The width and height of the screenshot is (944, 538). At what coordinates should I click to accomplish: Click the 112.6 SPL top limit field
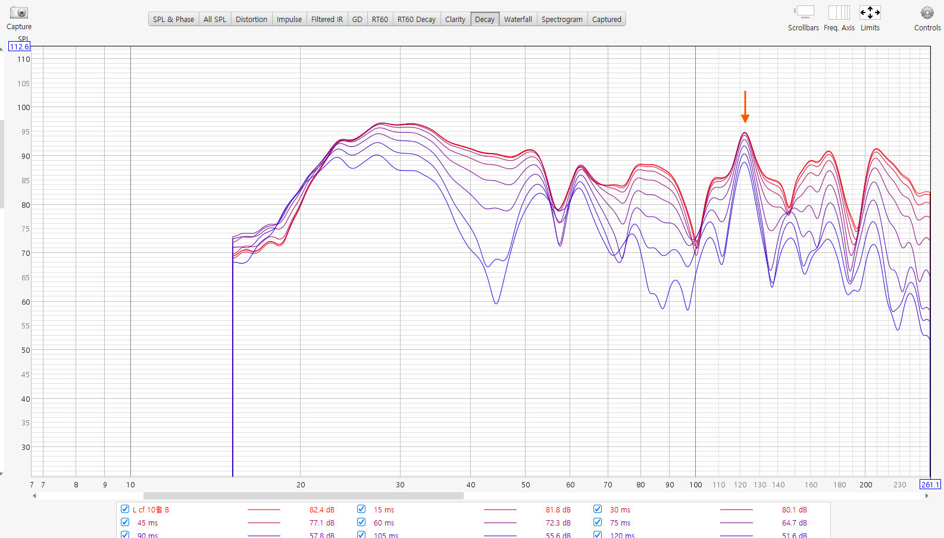[19, 47]
